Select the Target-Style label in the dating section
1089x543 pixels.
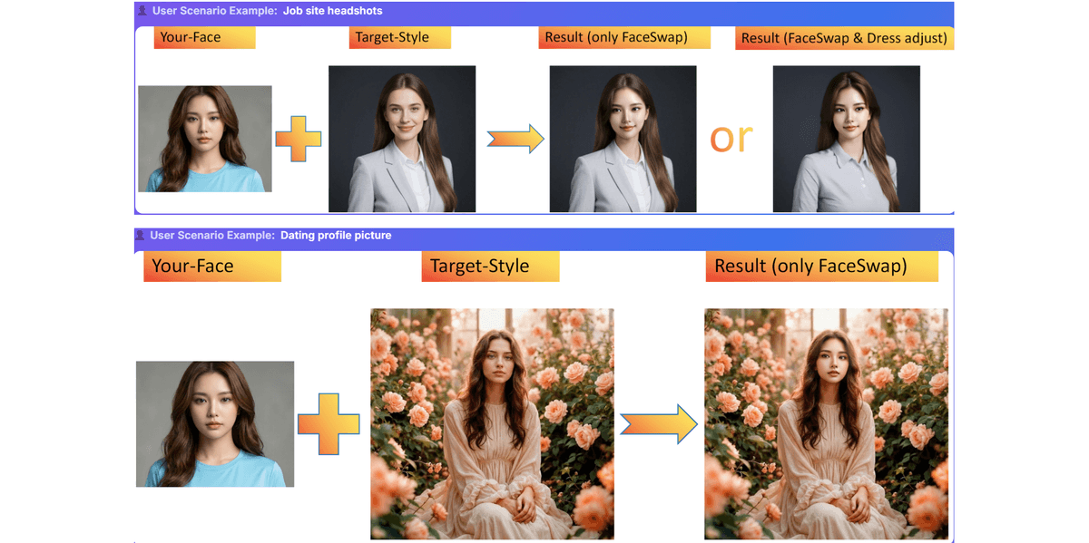coord(490,266)
